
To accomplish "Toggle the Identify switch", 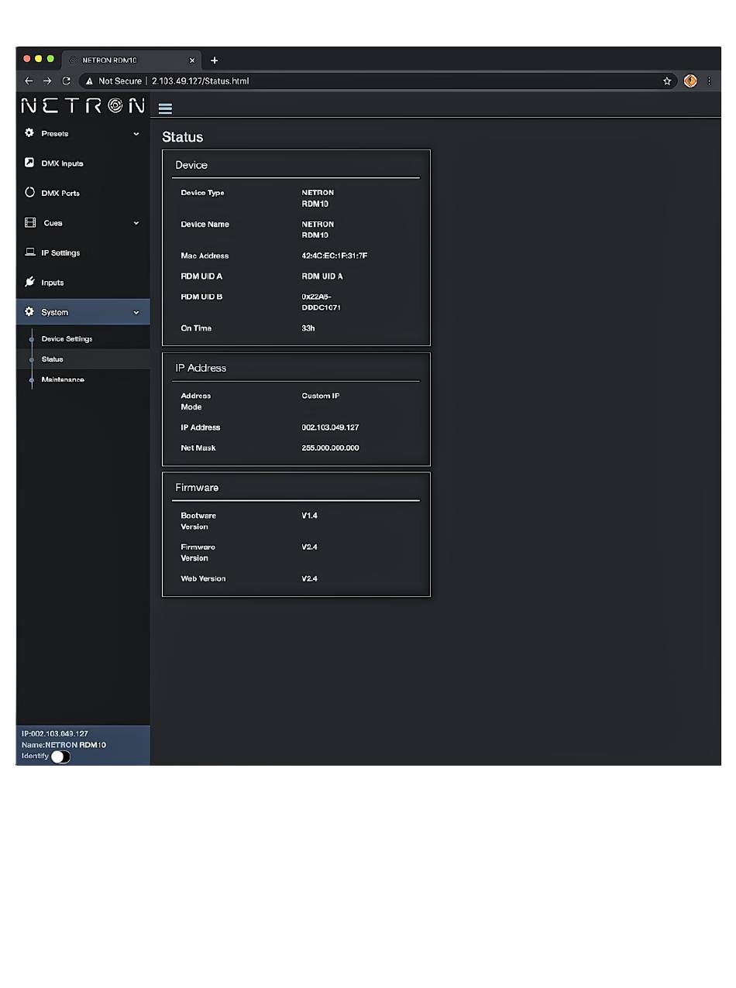I will tap(60, 756).
